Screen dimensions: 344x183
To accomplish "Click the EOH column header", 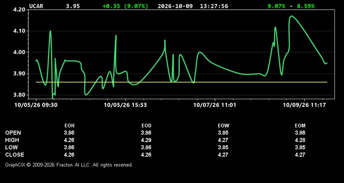I will (69, 126).
